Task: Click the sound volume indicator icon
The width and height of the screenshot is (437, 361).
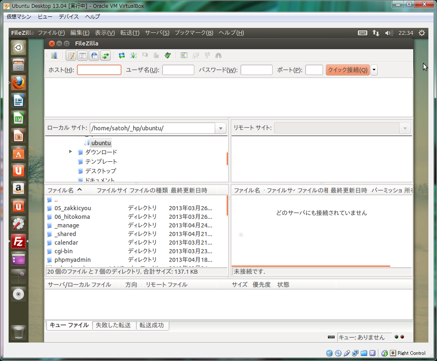Action: point(389,33)
